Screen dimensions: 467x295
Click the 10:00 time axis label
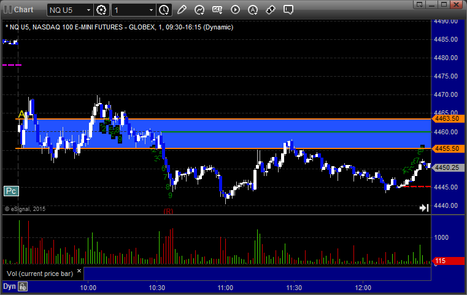pos(88,288)
